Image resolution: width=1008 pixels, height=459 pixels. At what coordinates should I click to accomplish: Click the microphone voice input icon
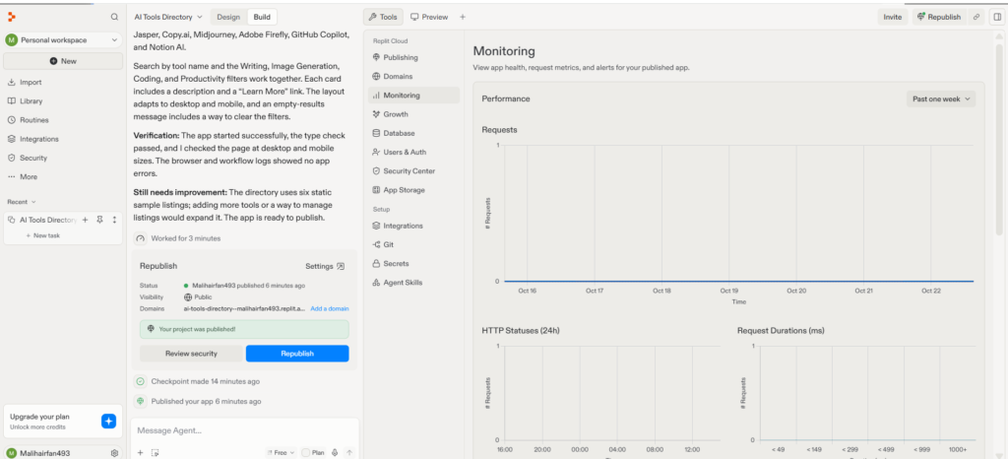click(x=335, y=452)
